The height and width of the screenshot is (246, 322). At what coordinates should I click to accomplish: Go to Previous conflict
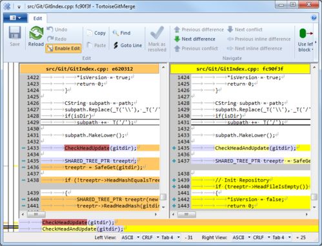(196, 48)
